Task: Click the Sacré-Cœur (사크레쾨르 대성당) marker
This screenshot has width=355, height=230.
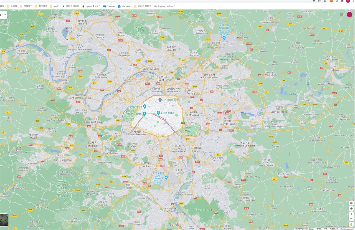Action: click(x=160, y=100)
